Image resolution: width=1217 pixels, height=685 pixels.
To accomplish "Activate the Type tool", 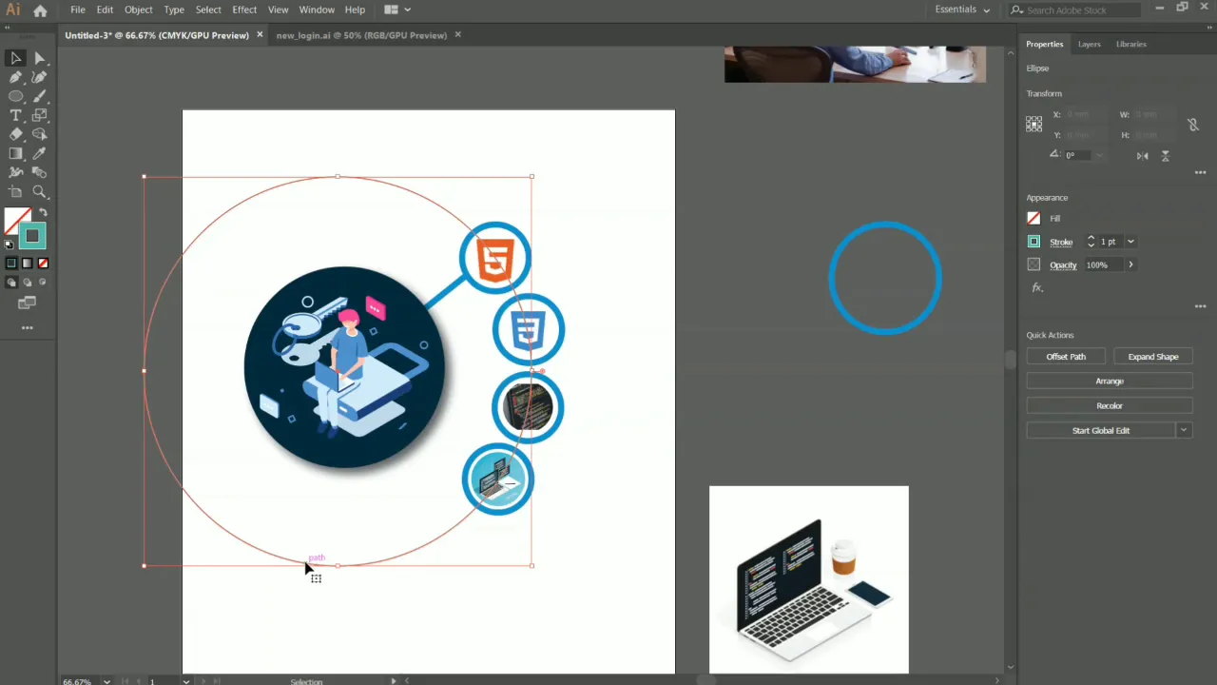I will [15, 115].
